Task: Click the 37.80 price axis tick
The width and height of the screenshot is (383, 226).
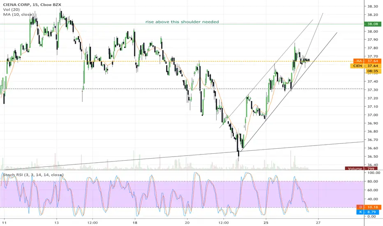Action: point(373,48)
